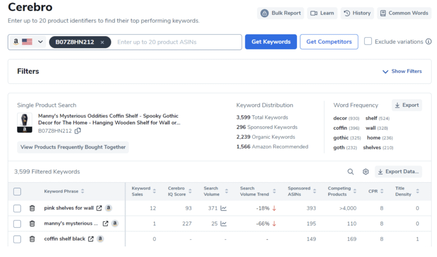The width and height of the screenshot is (437, 257).
Task: Delete the 'pink shelves for wall' keyword
Action: [x=32, y=208]
